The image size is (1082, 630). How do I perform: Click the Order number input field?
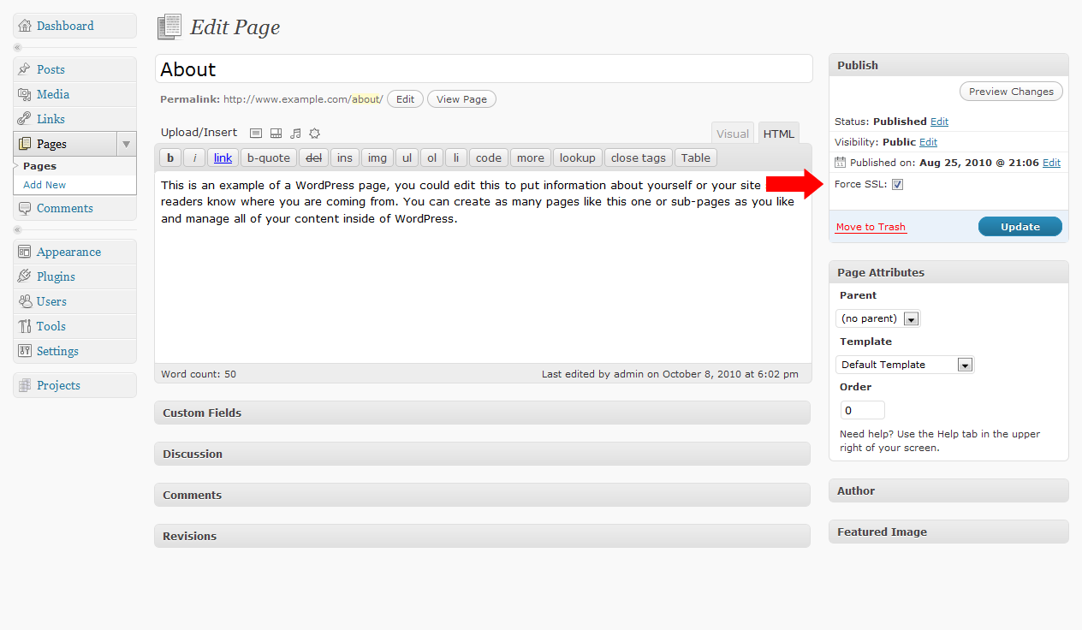862,410
